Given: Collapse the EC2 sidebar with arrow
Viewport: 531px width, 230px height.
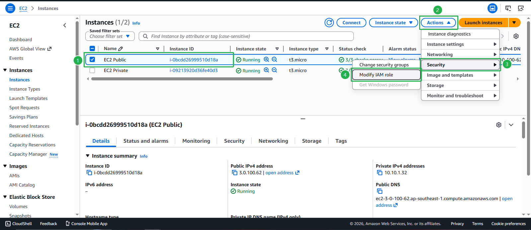Looking at the screenshot, I should pyautogui.click(x=65, y=25).
